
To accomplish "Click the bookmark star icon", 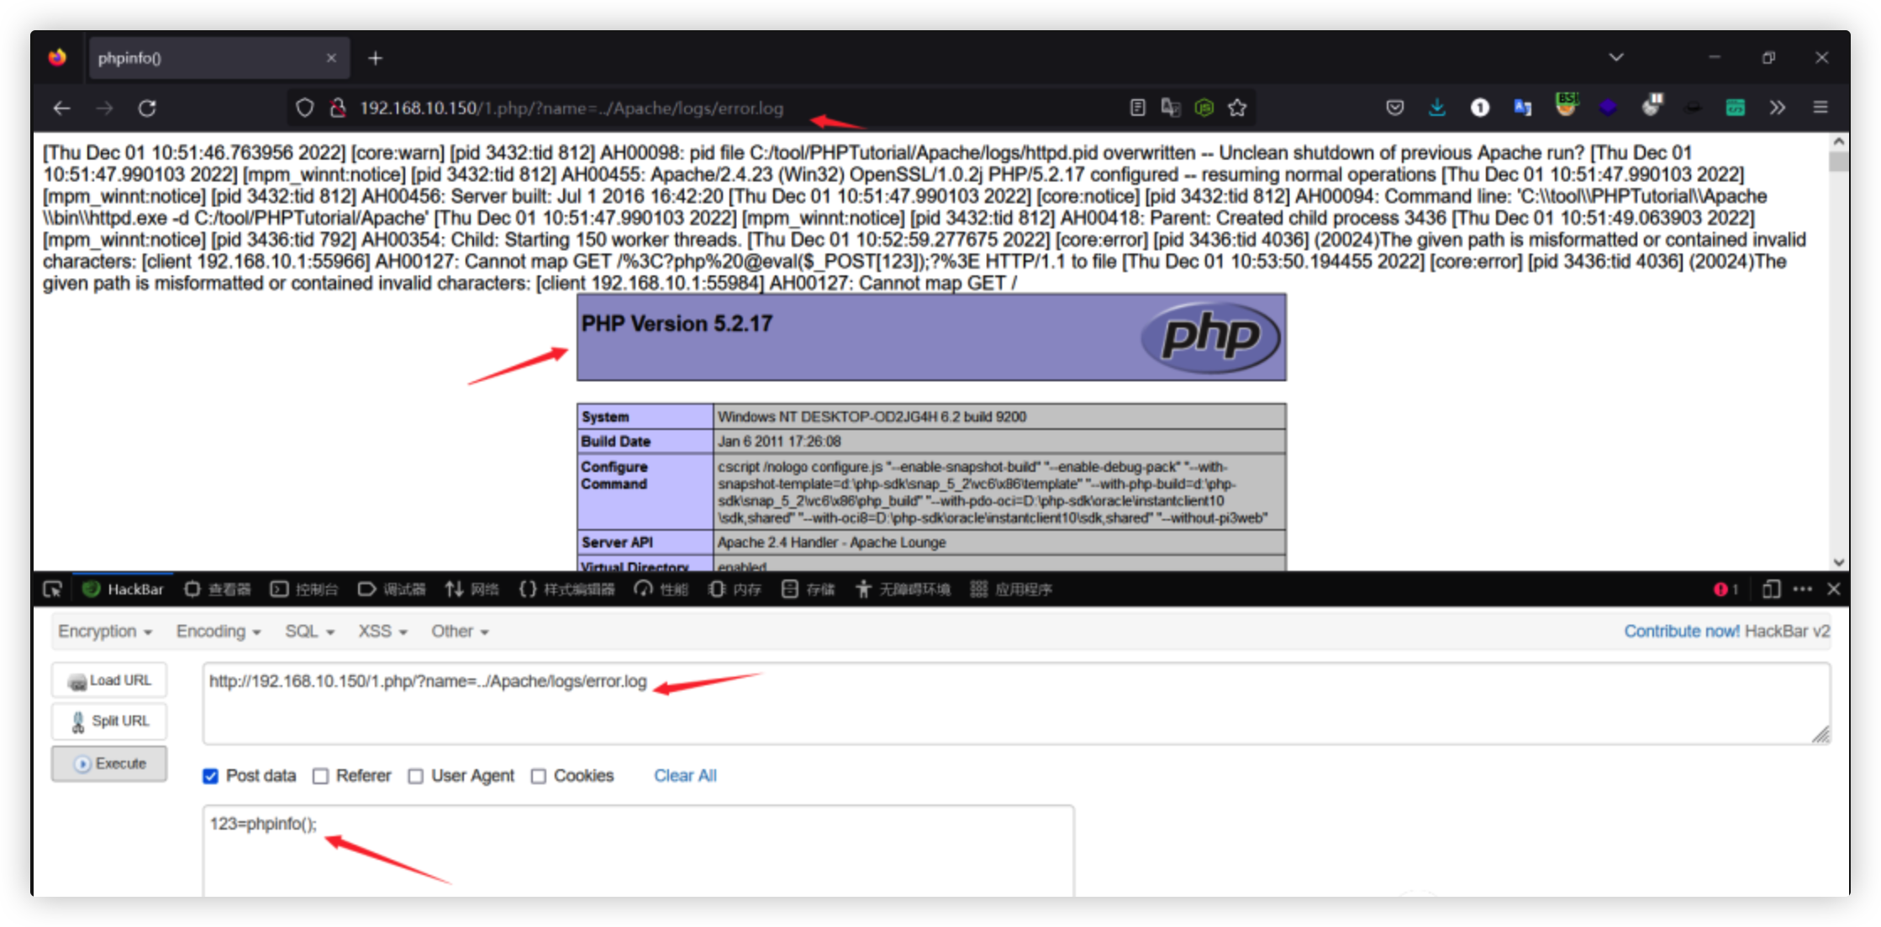I will pos(1236,107).
